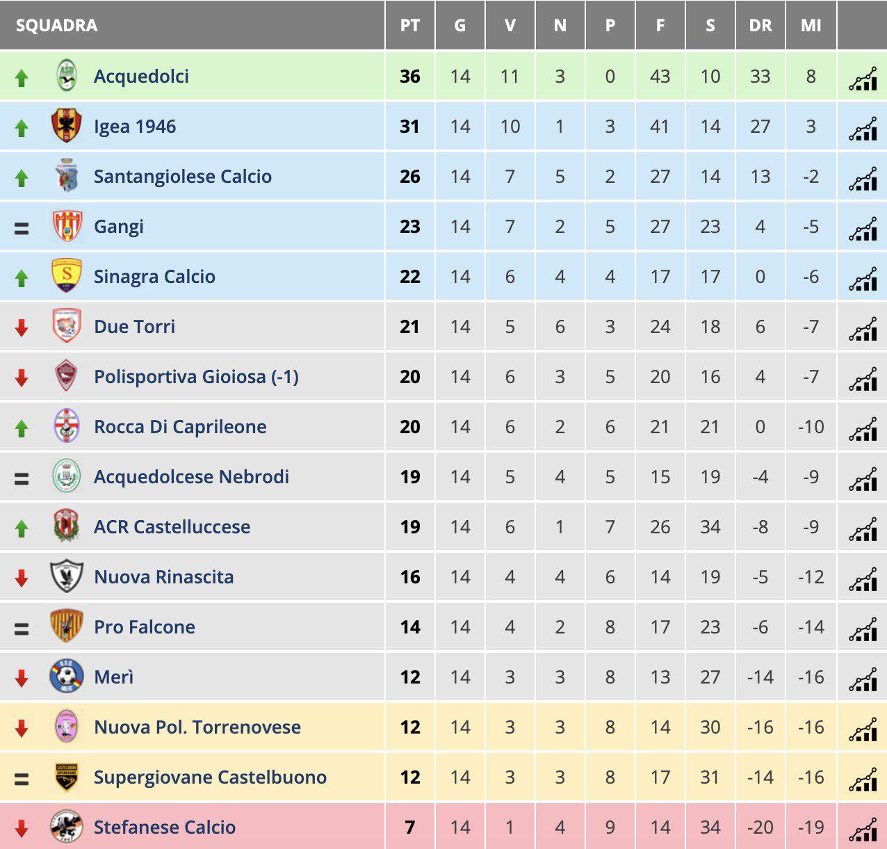Screen dimensions: 887x849
Task: Open the Acquedolcese Nebrodi team link
Action: pyautogui.click(x=192, y=476)
